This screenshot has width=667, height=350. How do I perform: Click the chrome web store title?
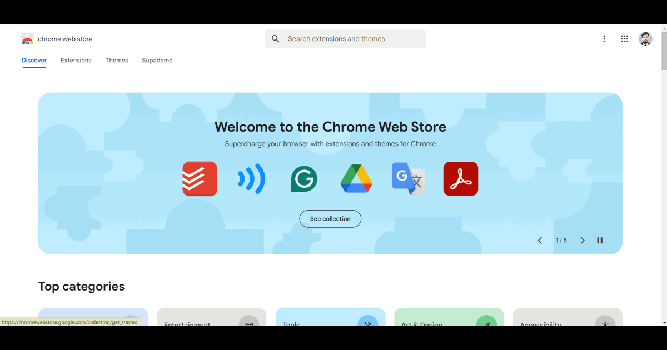point(65,39)
